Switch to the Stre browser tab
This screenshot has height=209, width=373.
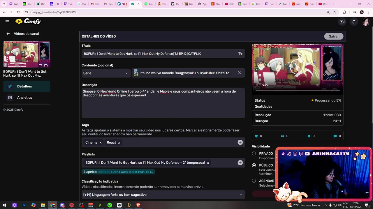(x=27, y=4)
